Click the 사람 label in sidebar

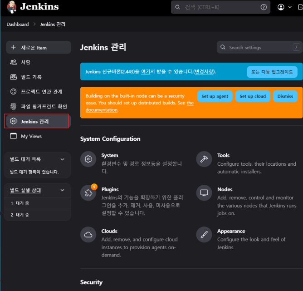tap(25, 62)
